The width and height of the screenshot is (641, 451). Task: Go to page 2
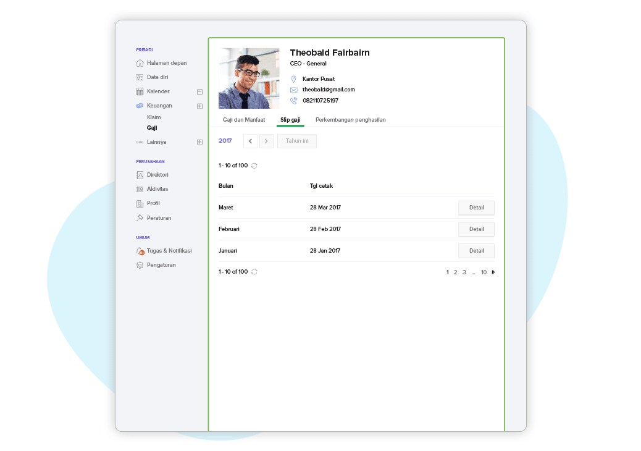(x=455, y=272)
